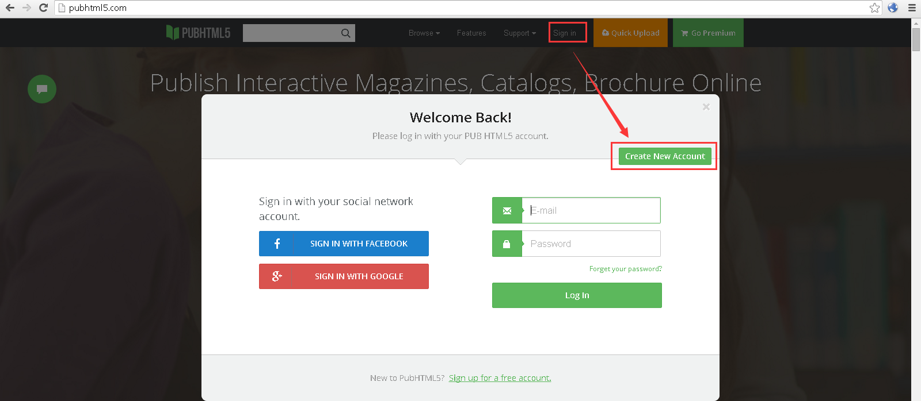Click the lock icon beside Password
The image size is (921, 401).
click(x=507, y=244)
